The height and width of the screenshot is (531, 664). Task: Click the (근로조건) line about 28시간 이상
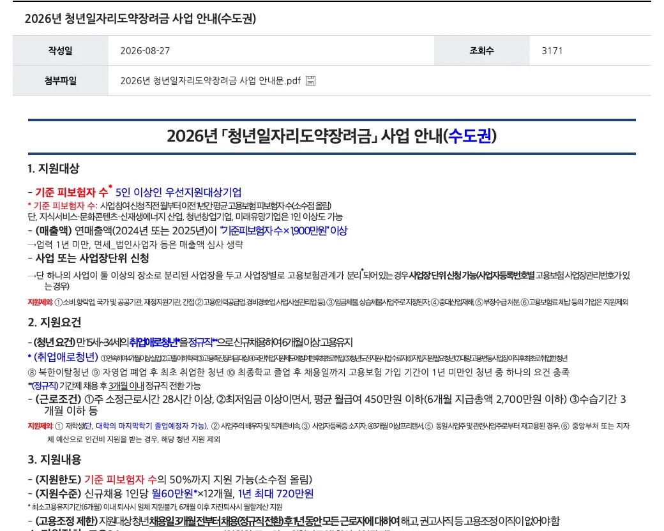point(327,405)
